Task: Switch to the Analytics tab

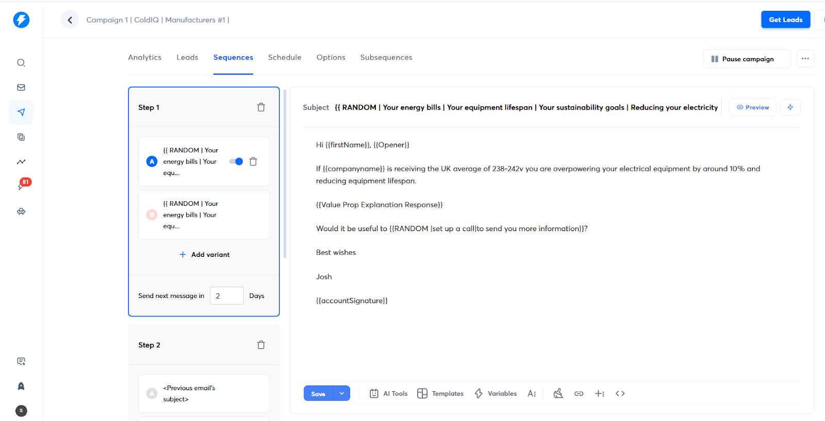Action: tap(144, 58)
